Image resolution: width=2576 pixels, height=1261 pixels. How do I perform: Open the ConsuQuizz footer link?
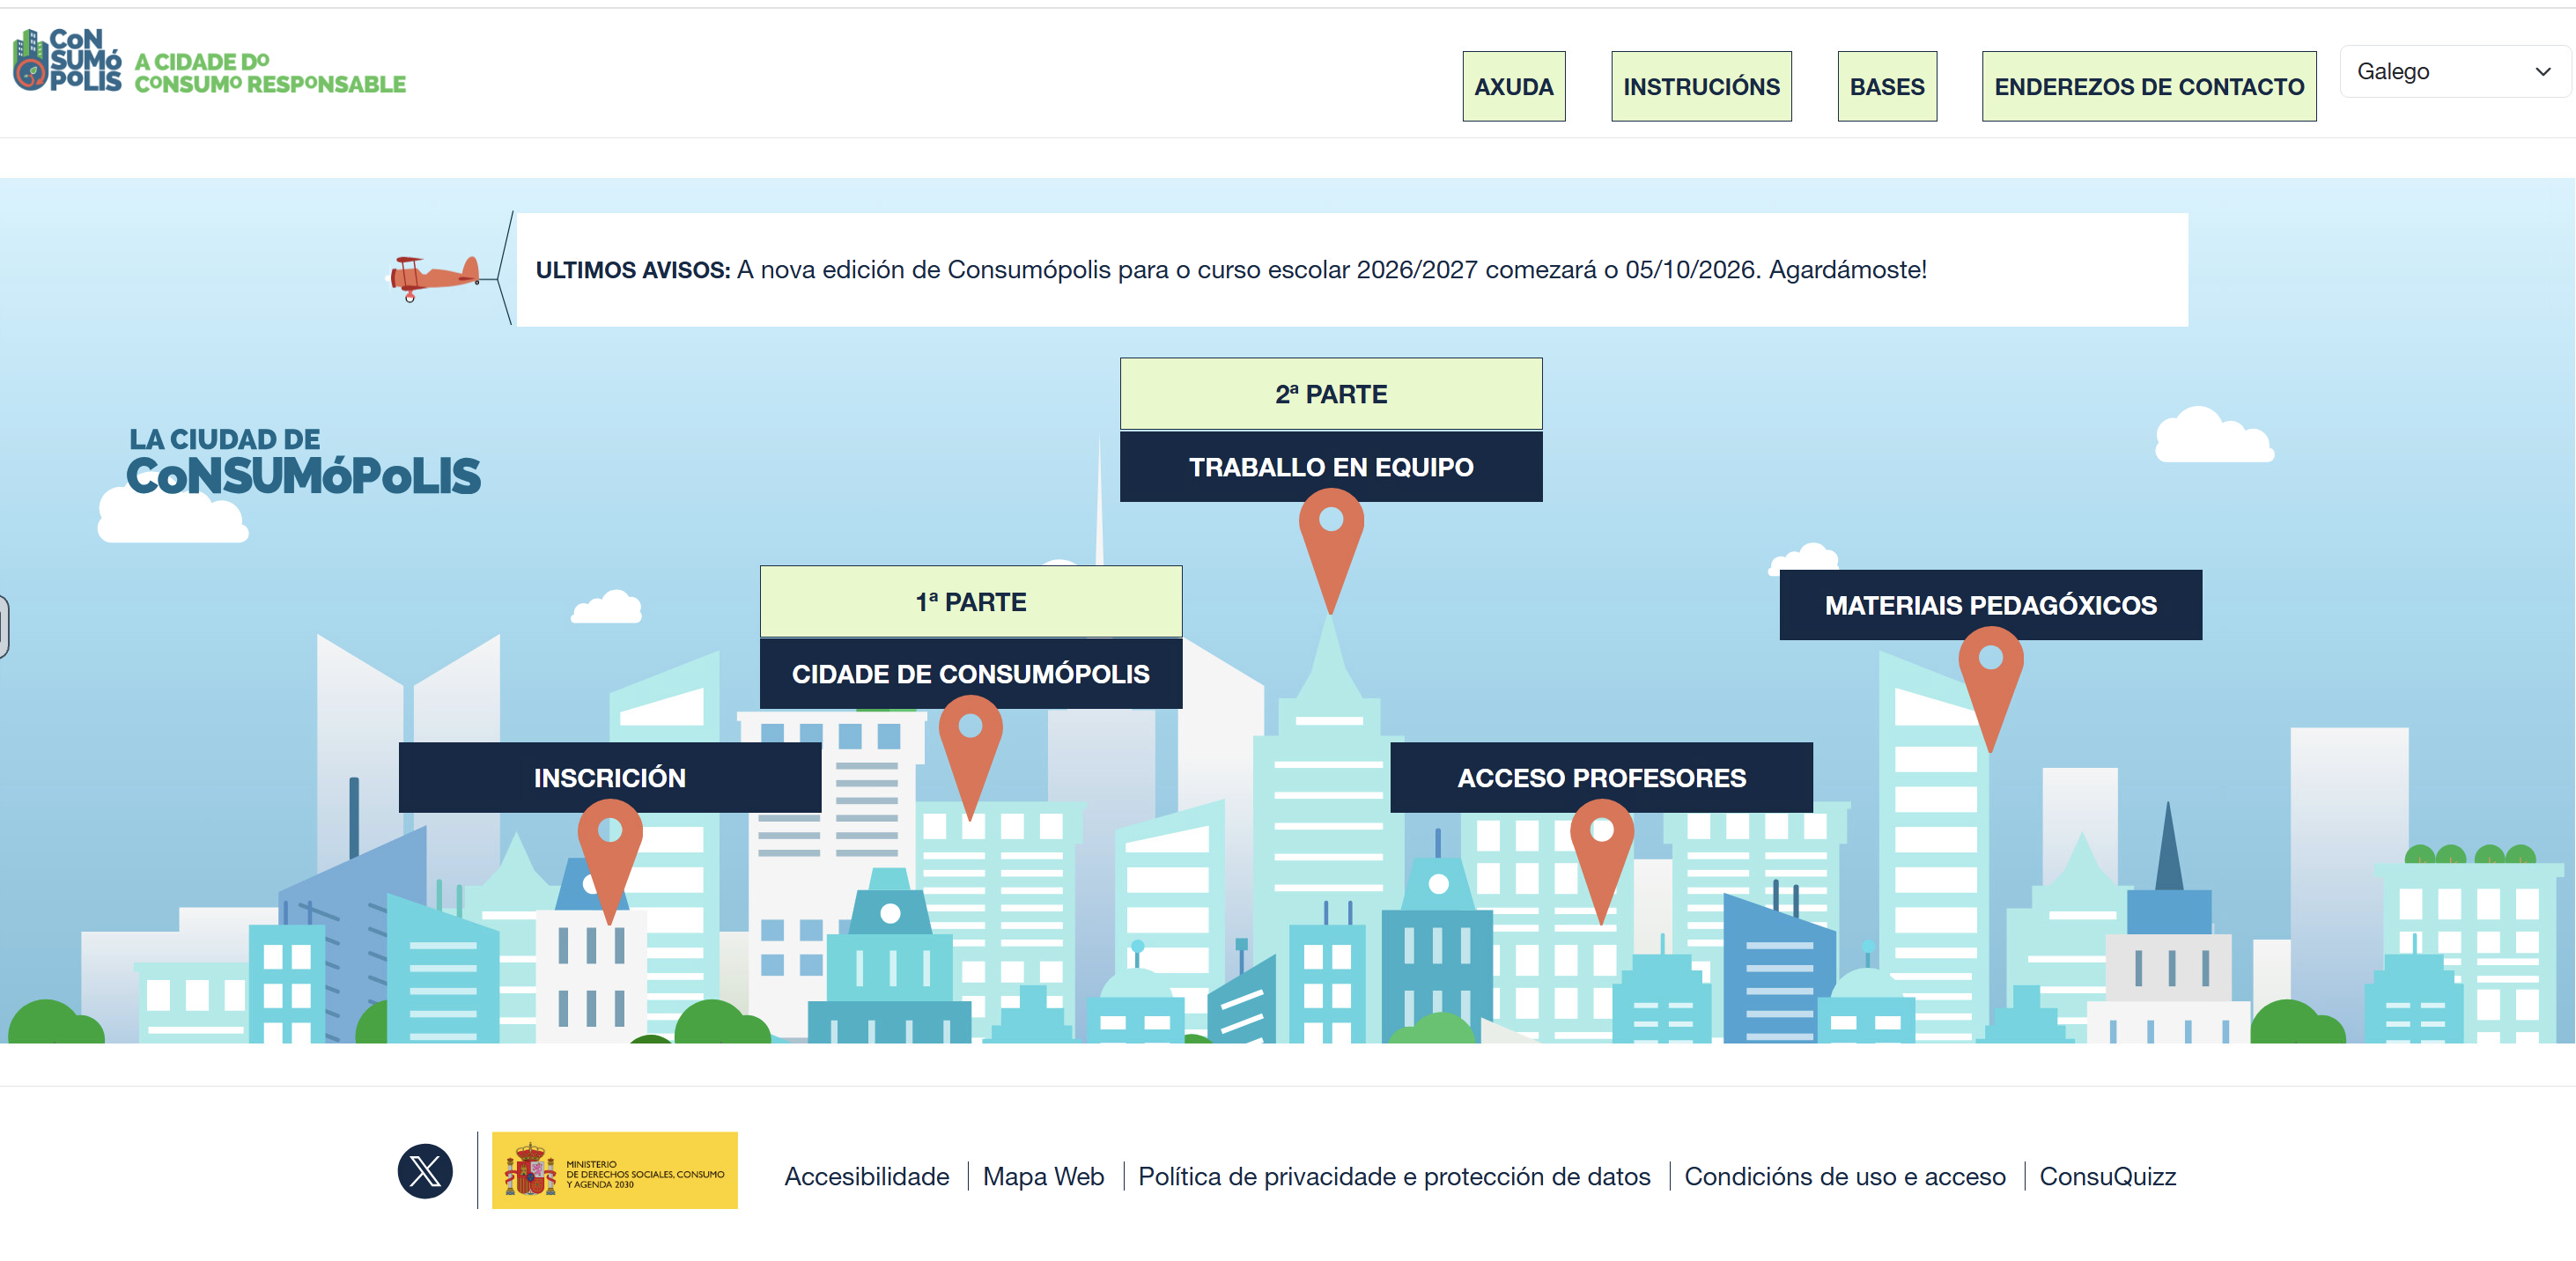coord(2107,1176)
